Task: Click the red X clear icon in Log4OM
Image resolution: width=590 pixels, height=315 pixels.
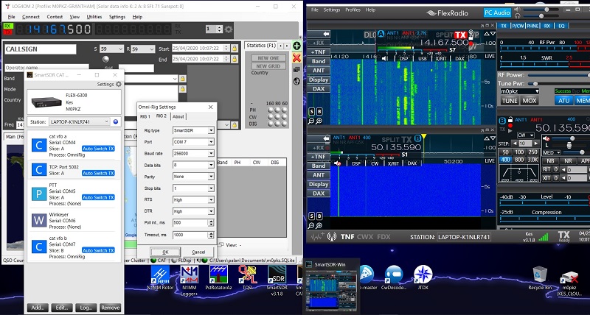Action: click(x=296, y=58)
